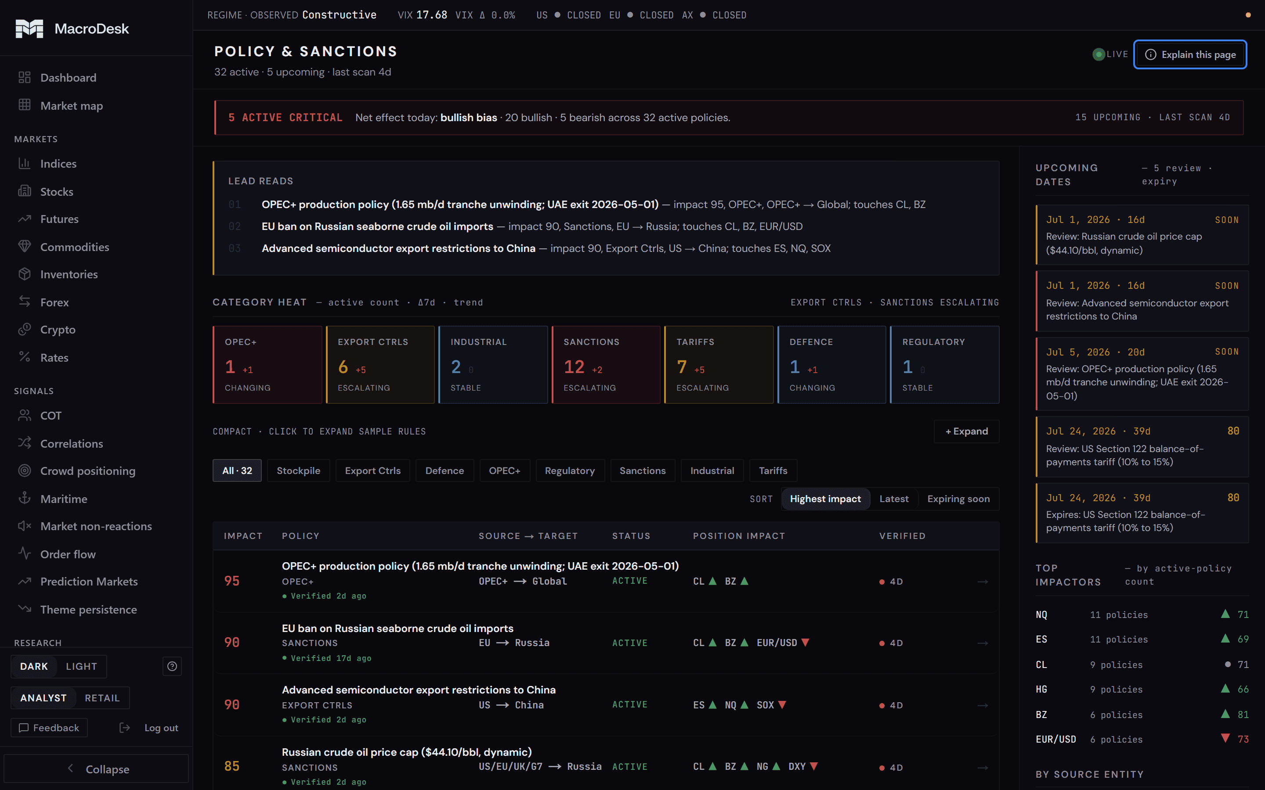Switch mode to RETAIL
The width and height of the screenshot is (1265, 790).
click(x=102, y=698)
